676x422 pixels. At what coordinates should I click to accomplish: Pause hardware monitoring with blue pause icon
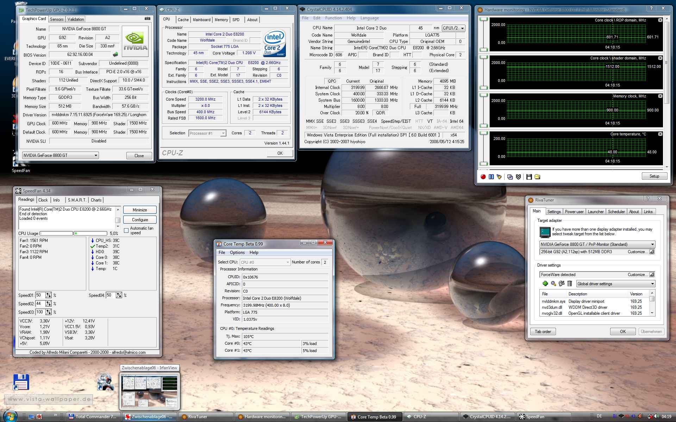tap(491, 177)
